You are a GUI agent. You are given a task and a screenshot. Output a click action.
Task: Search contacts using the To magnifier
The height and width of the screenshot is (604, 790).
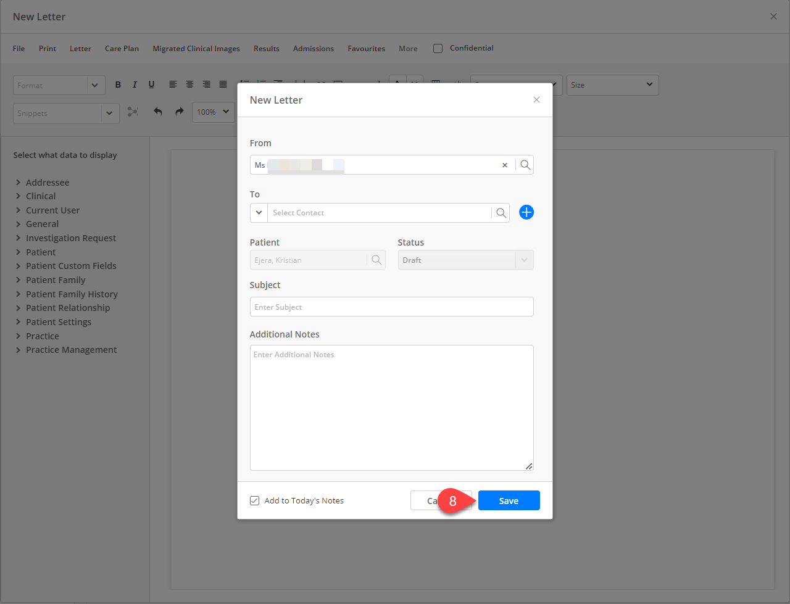coord(501,213)
